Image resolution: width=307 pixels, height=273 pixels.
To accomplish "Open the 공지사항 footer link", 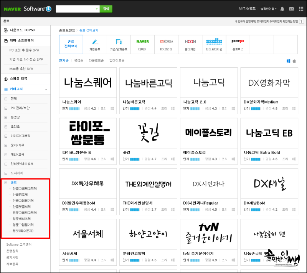I will (x=12, y=258).
